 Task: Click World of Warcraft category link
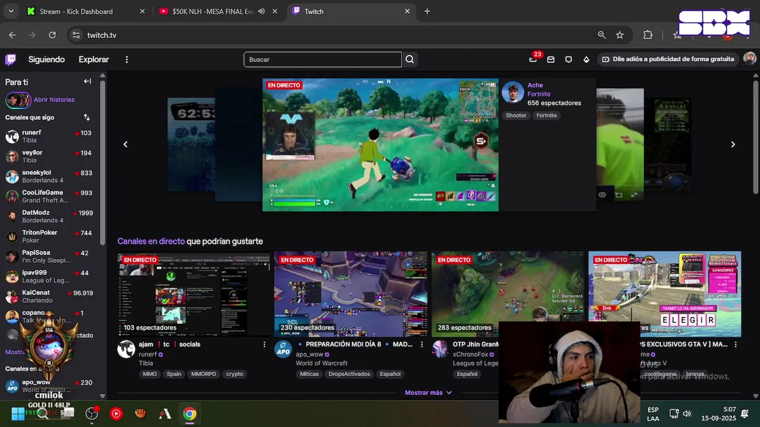[321, 363]
